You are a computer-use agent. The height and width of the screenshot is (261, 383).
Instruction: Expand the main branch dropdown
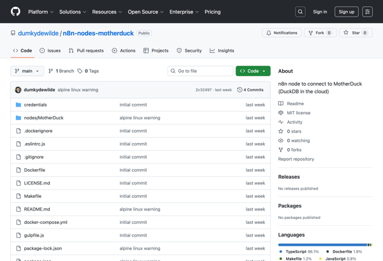point(27,71)
